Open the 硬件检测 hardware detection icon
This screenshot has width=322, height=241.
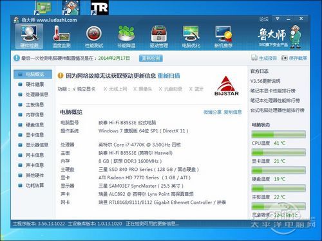pos(29,36)
